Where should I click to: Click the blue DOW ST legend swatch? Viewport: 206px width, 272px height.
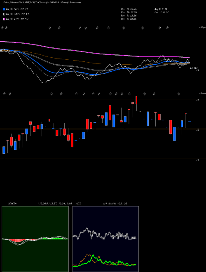[4, 9]
